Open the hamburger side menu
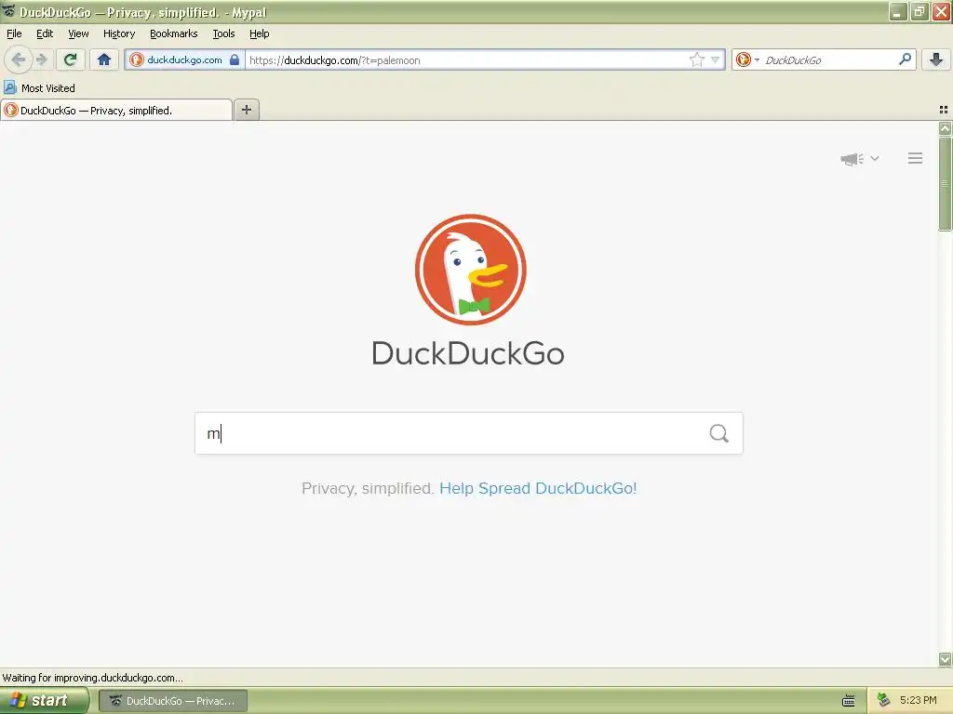Viewport: 953px width, 714px height. (916, 158)
